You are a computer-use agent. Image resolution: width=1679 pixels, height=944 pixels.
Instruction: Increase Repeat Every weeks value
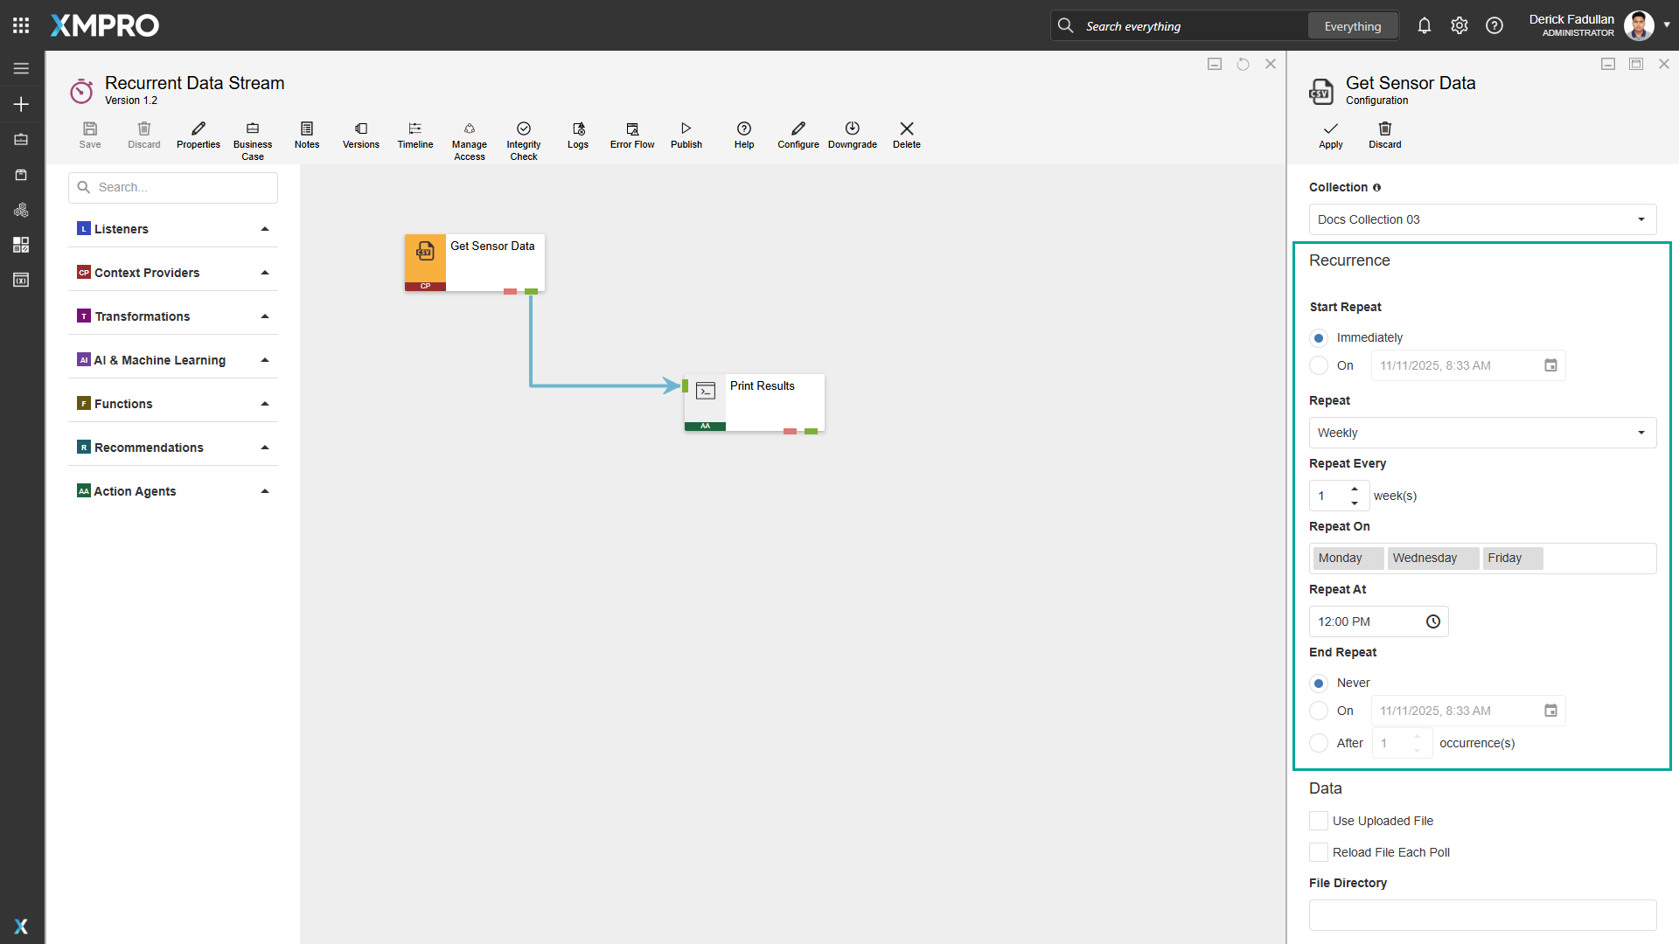[1354, 489]
